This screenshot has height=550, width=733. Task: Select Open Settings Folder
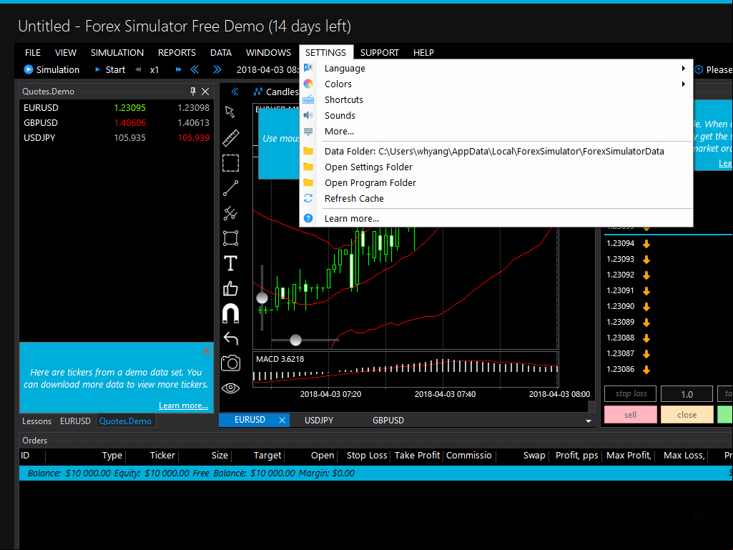tap(496, 167)
